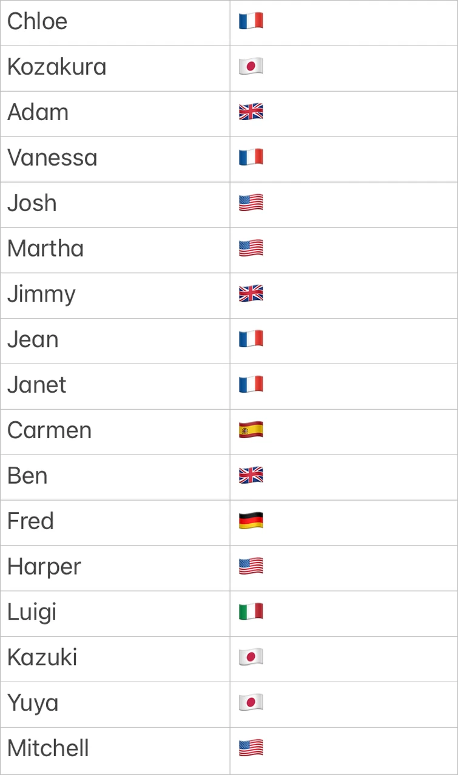
Task: Select the Italian flag next to Luigi
Action: (x=251, y=612)
